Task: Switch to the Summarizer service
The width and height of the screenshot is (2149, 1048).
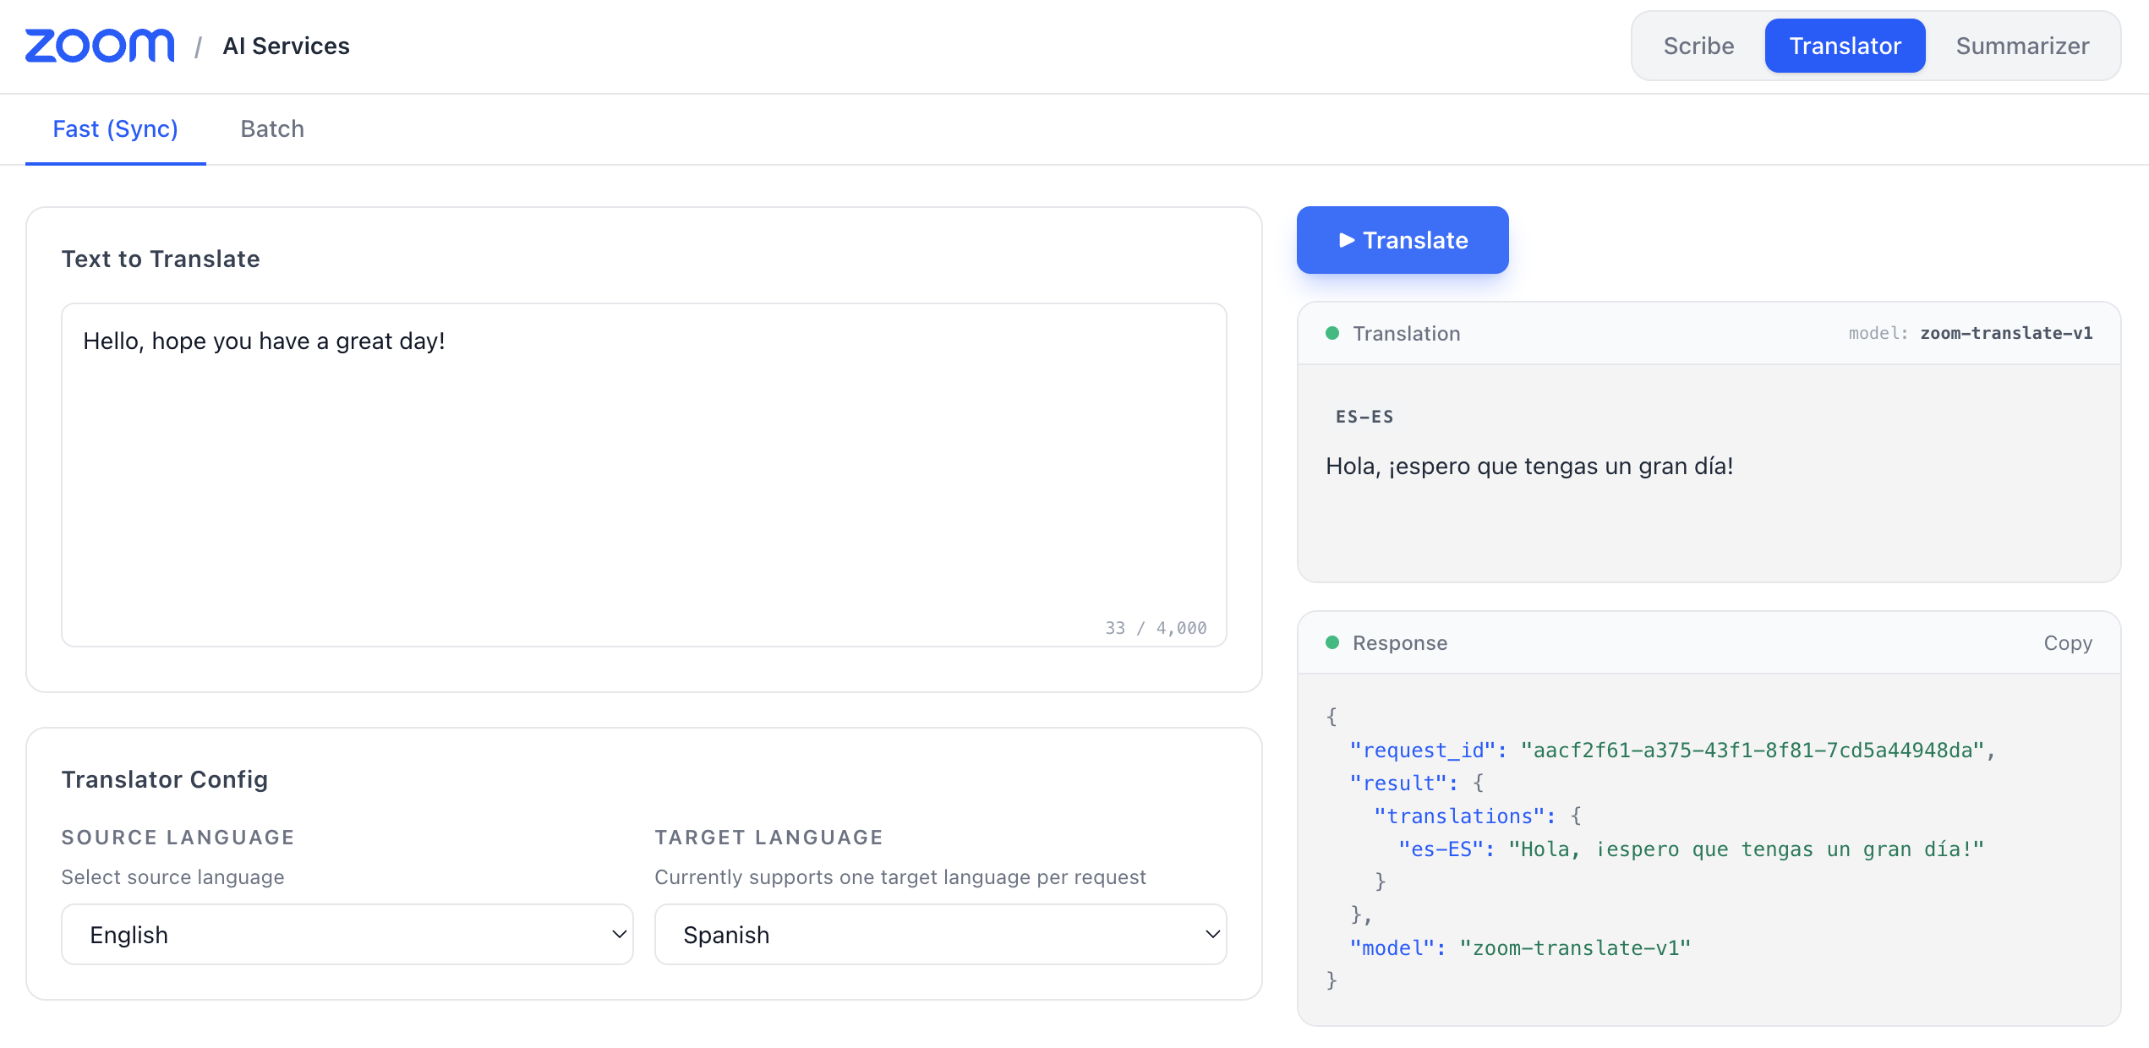Action: click(x=2022, y=46)
